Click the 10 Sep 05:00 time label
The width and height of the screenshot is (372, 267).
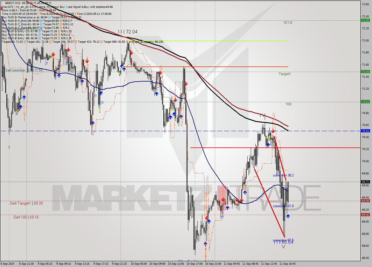tap(139, 264)
